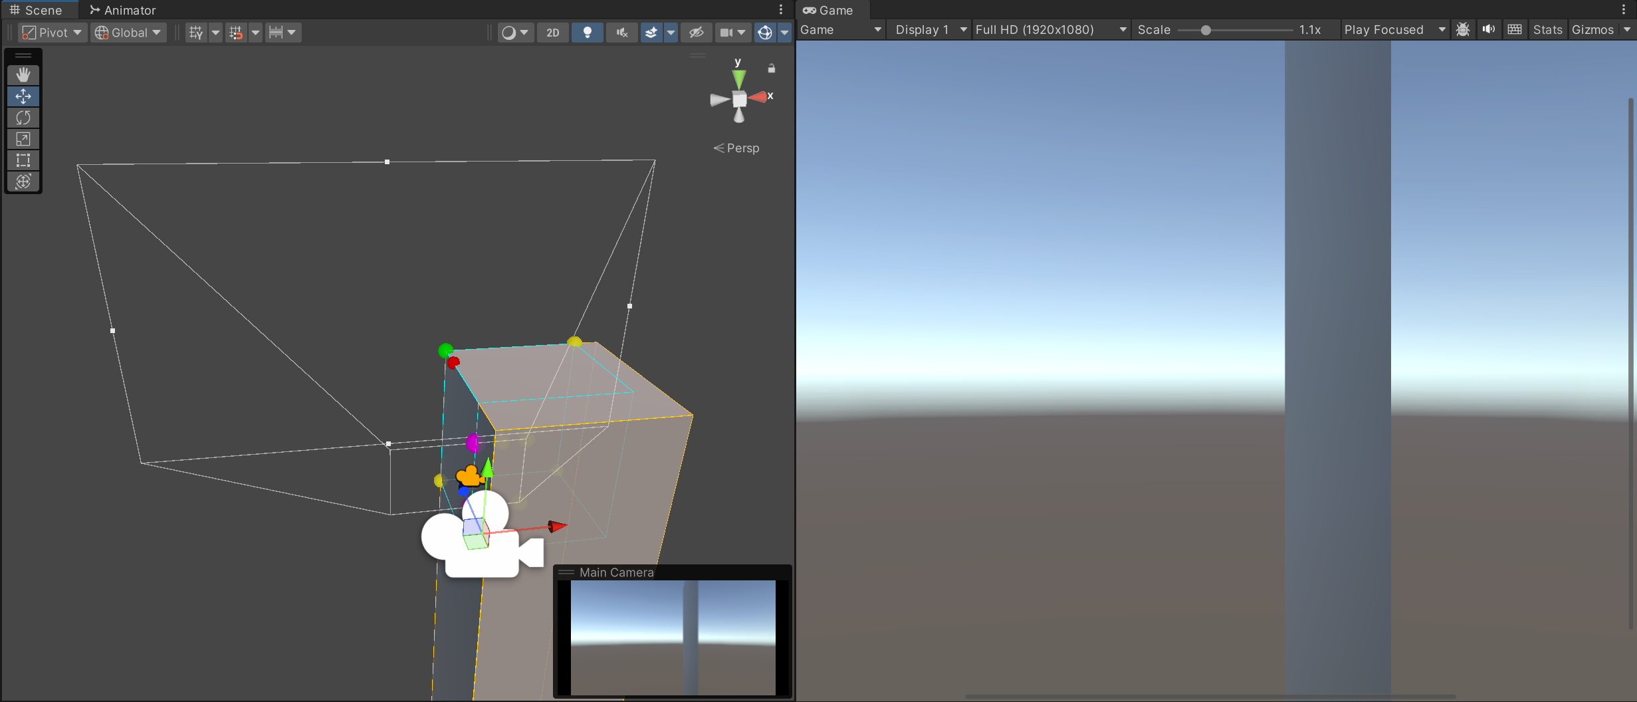
Task: Toggle scene gizmos globe button
Action: (x=765, y=33)
